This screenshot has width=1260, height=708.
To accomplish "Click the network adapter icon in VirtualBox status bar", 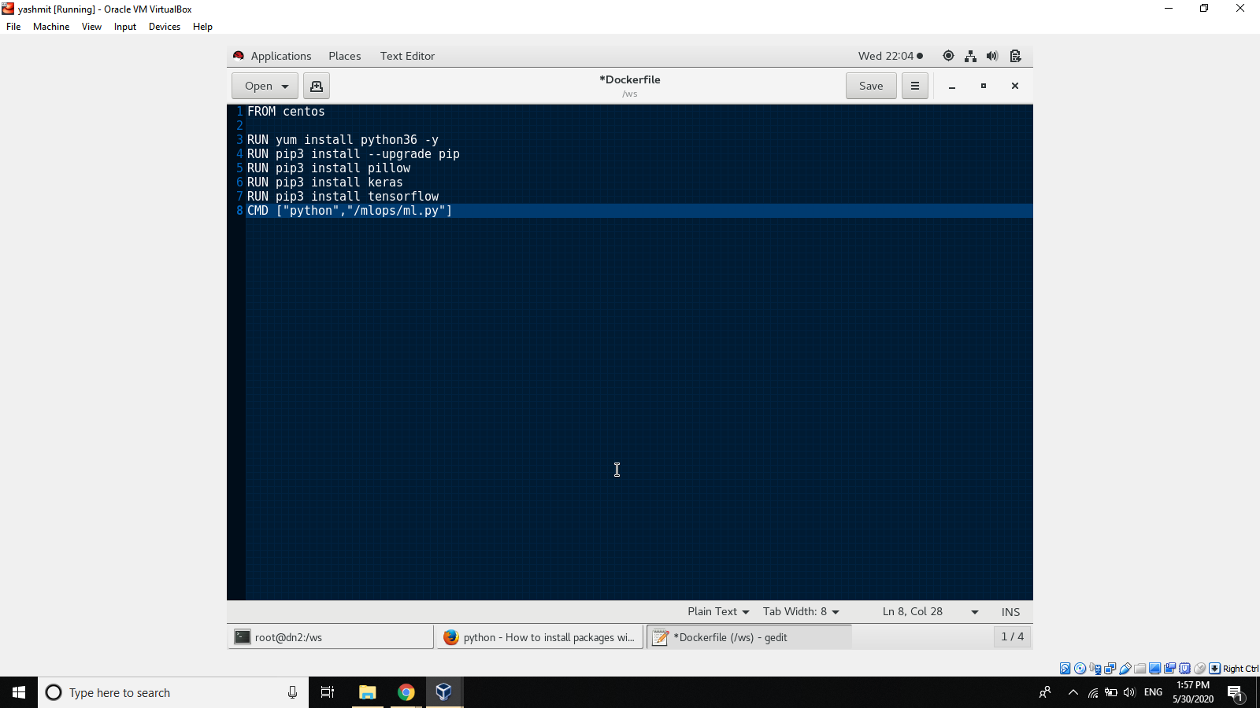I will pos(1110,668).
